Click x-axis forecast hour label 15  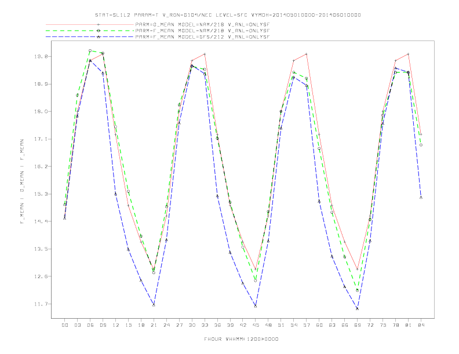(x=128, y=325)
